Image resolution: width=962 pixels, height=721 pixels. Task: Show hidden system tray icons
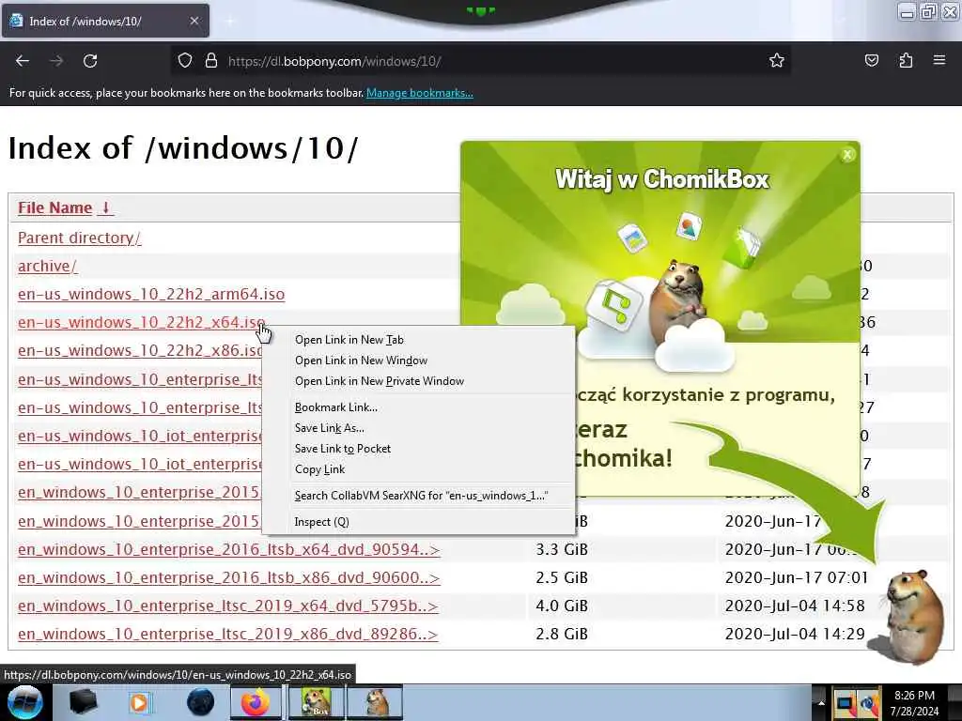[821, 702]
